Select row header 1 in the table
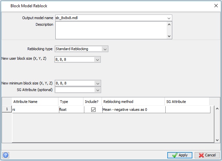This screenshot has height=161, width=222. click(x=7, y=109)
